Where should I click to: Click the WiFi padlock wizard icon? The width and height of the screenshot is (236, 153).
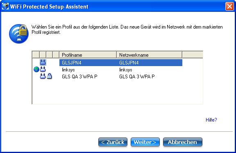click(x=19, y=34)
